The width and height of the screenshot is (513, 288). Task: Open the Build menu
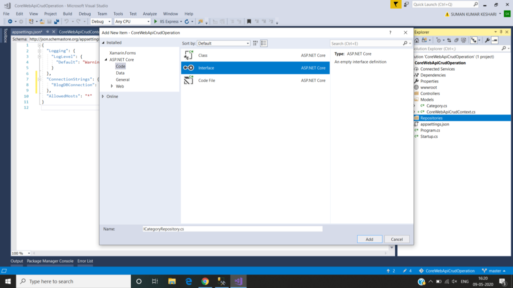(x=68, y=13)
